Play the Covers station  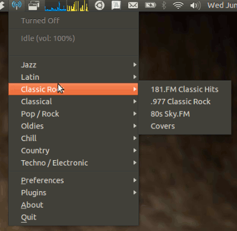pyautogui.click(x=185, y=126)
